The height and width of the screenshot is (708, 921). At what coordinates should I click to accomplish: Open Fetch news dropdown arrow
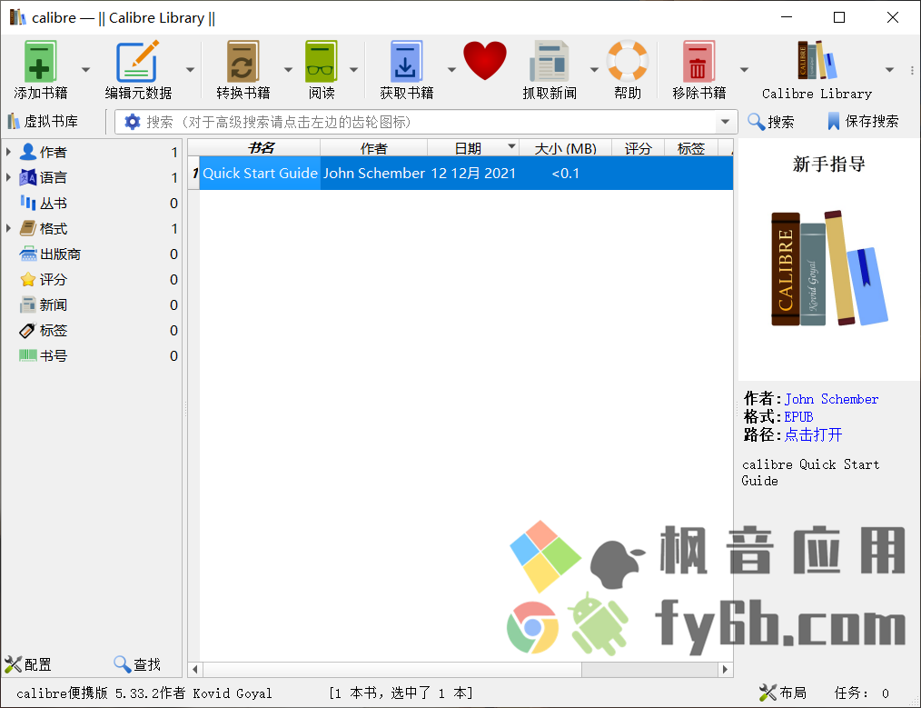point(594,69)
